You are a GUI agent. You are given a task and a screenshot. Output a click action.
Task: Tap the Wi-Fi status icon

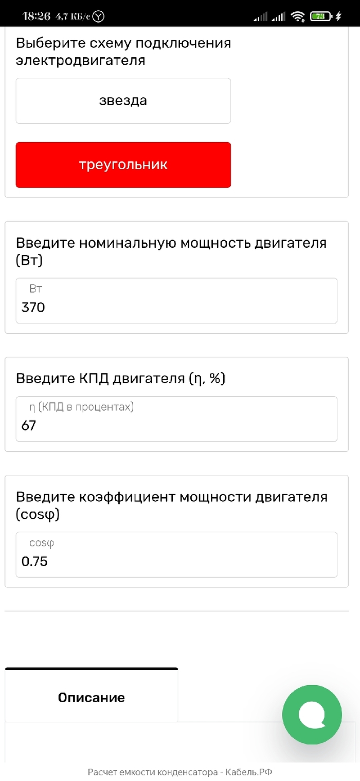(297, 16)
